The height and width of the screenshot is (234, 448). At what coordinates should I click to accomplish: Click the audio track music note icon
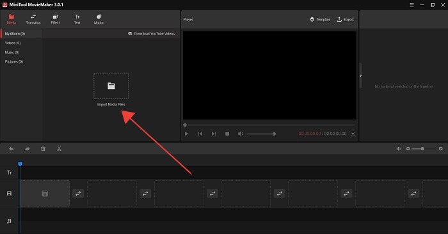(x=9, y=221)
